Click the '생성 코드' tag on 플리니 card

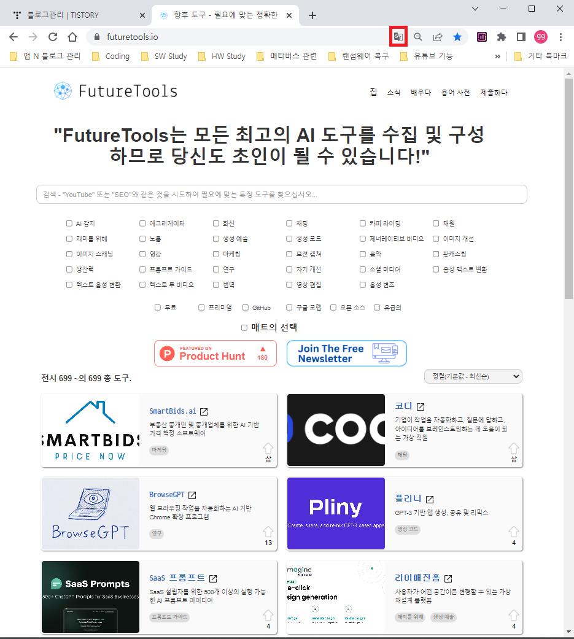(408, 529)
